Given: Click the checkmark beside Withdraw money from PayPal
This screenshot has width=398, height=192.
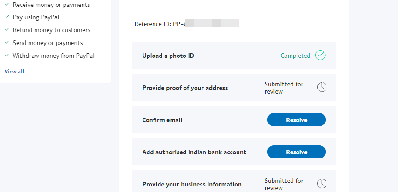Looking at the screenshot, I should click(7, 56).
